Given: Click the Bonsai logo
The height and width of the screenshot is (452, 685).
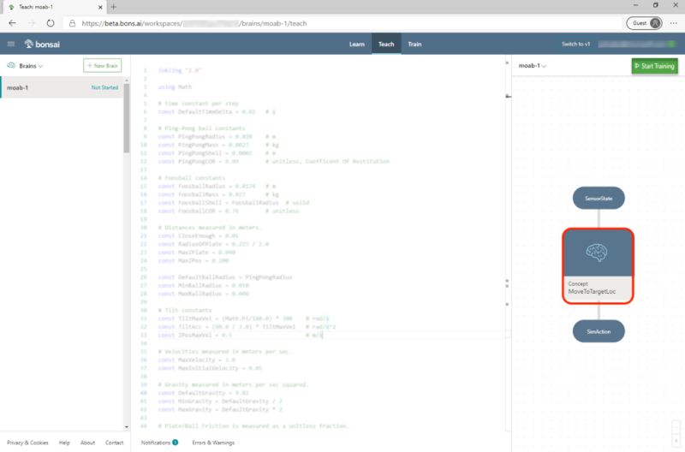Looking at the screenshot, I should (42, 45).
